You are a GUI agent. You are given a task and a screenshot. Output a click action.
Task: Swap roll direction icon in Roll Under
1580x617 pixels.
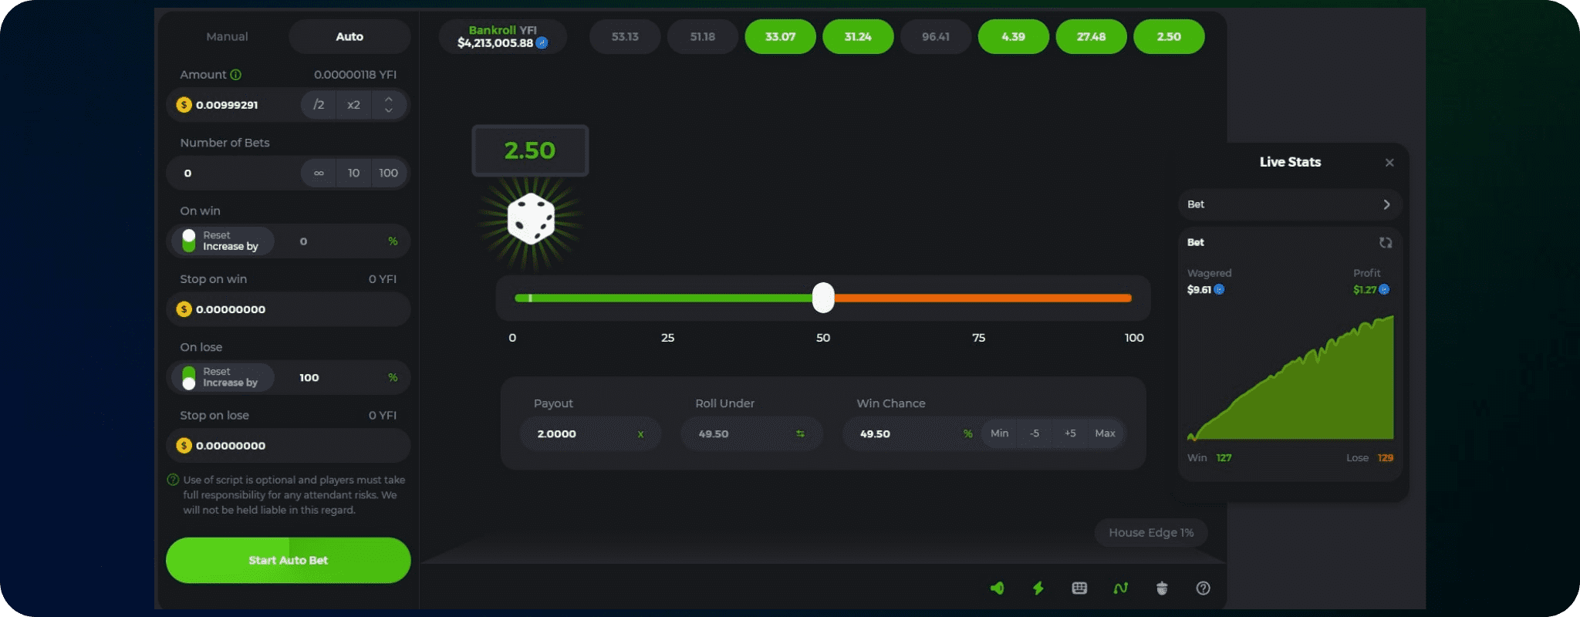(800, 434)
